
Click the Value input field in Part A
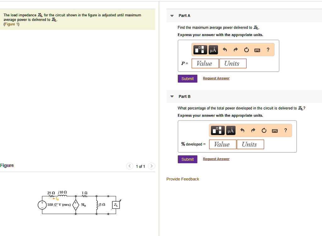click(205, 63)
